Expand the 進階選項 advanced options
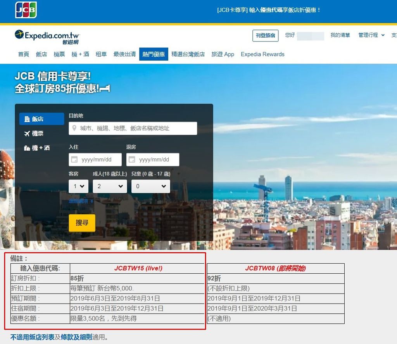397x344 pixels. click(x=81, y=201)
